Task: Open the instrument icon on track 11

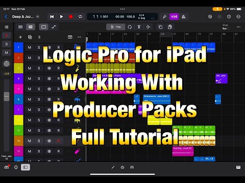Action: [78, 151]
